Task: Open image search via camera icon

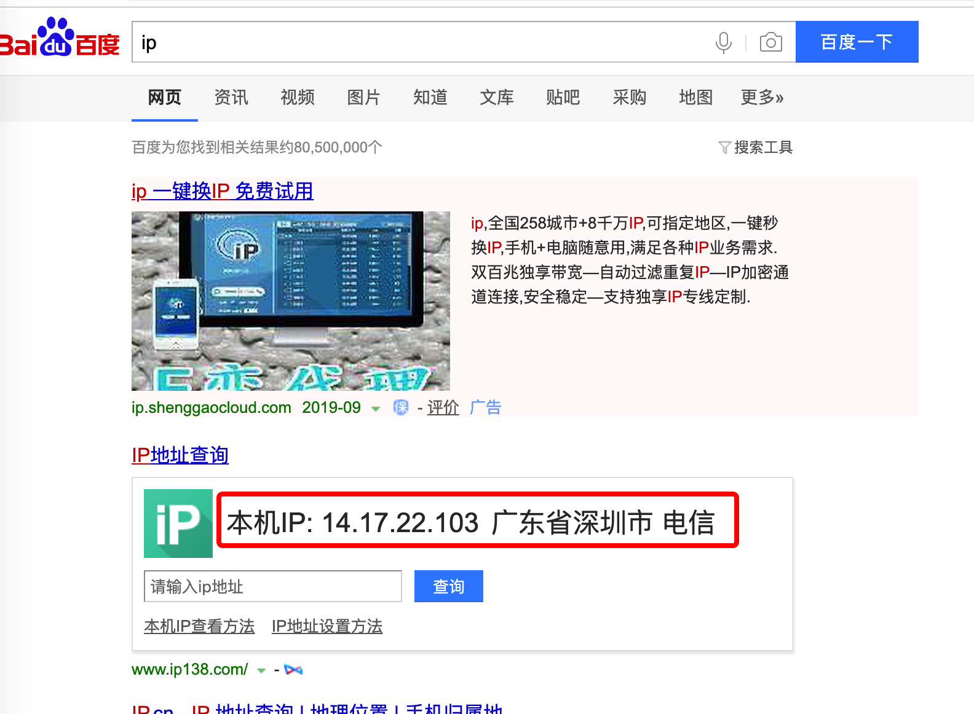Action: tap(770, 42)
